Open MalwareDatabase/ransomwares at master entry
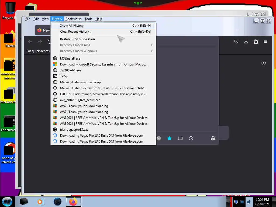The width and height of the screenshot is (276, 207). click(x=103, y=88)
